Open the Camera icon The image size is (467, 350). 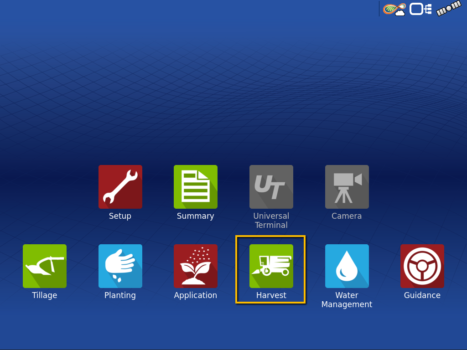point(347,187)
